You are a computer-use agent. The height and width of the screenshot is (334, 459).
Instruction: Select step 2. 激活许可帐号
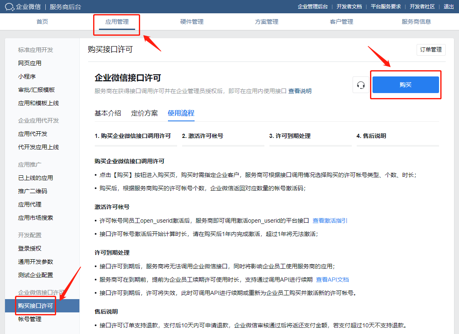click(x=202, y=136)
